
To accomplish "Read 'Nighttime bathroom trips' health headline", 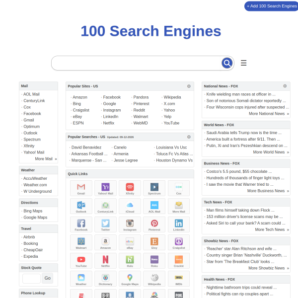I will [241, 288].
